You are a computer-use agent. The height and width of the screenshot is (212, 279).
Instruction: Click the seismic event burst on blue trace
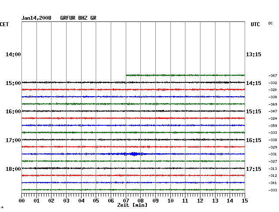(133, 154)
